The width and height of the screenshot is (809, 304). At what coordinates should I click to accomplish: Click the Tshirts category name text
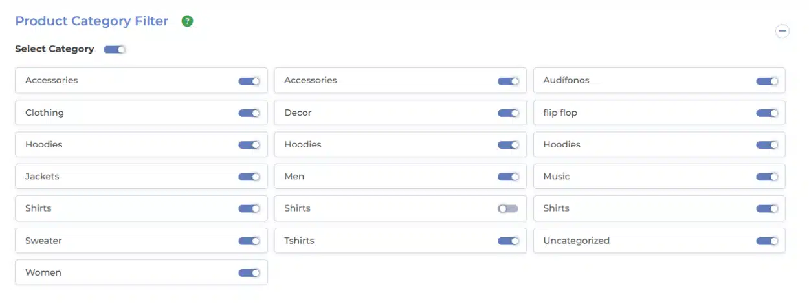[299, 241]
